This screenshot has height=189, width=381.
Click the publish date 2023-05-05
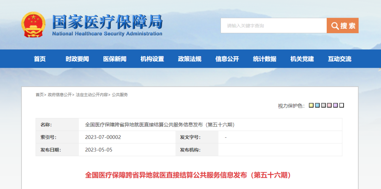tap(99, 149)
